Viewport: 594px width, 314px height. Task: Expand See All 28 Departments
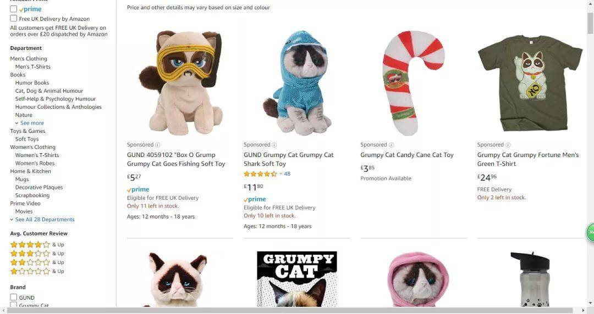tap(45, 220)
